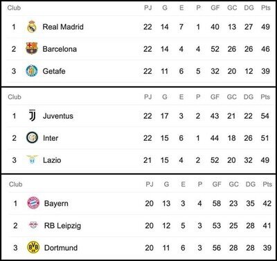Click the Real Madrid crest icon
The width and height of the screenshot is (277, 261).
point(32,27)
